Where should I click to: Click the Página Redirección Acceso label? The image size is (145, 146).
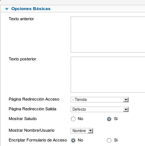(34, 99)
